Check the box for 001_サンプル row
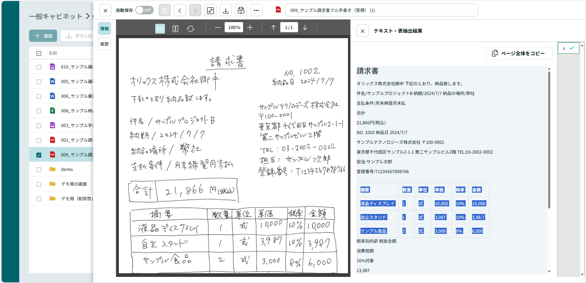Screen dimensions: 586x283 39,140
